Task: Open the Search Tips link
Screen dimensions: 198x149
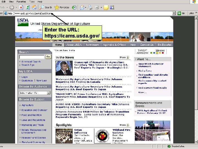Action: (28, 65)
